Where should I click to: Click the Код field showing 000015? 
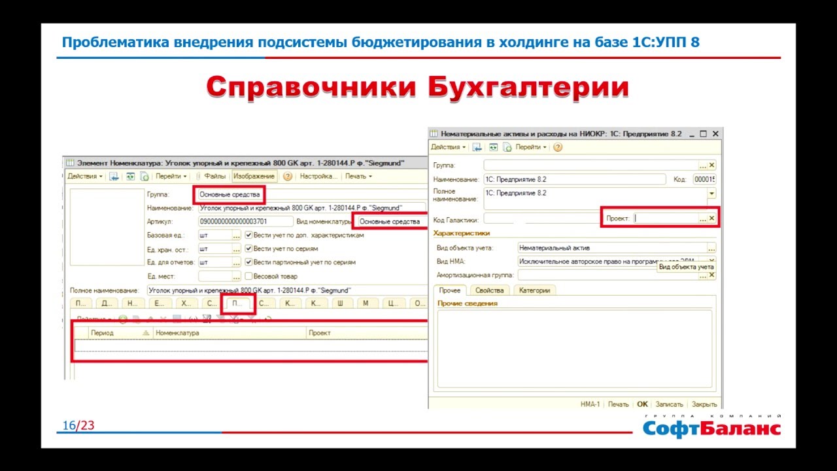coord(704,179)
